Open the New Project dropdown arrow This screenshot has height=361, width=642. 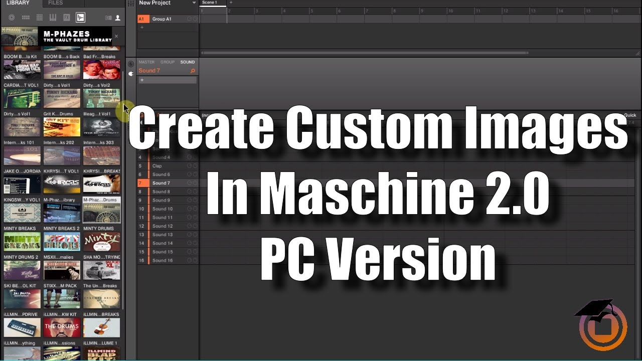(x=194, y=3)
